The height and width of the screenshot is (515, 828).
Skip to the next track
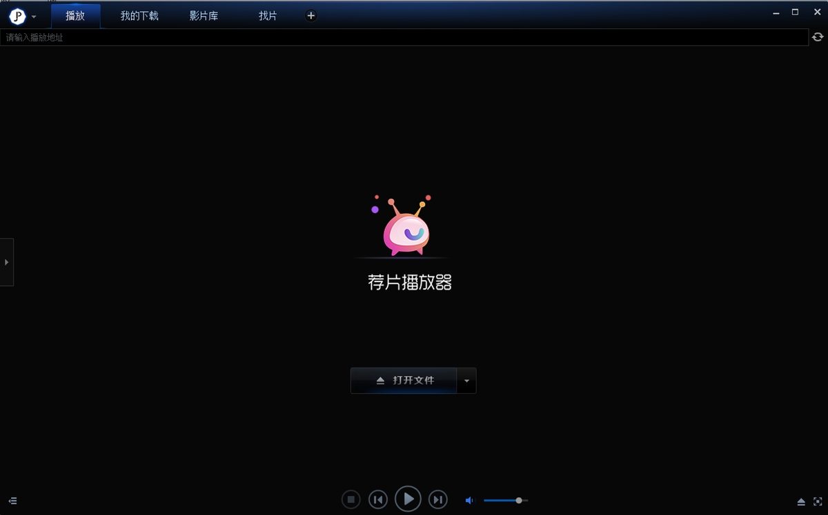438,499
